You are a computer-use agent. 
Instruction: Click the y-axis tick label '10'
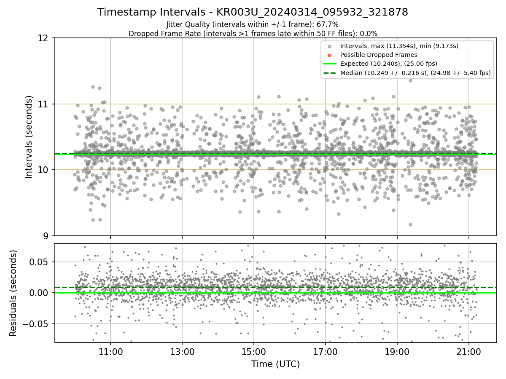click(43, 170)
